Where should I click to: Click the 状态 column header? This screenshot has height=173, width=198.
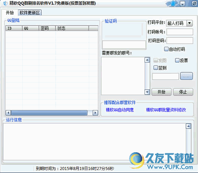pyautogui.click(x=72, y=28)
